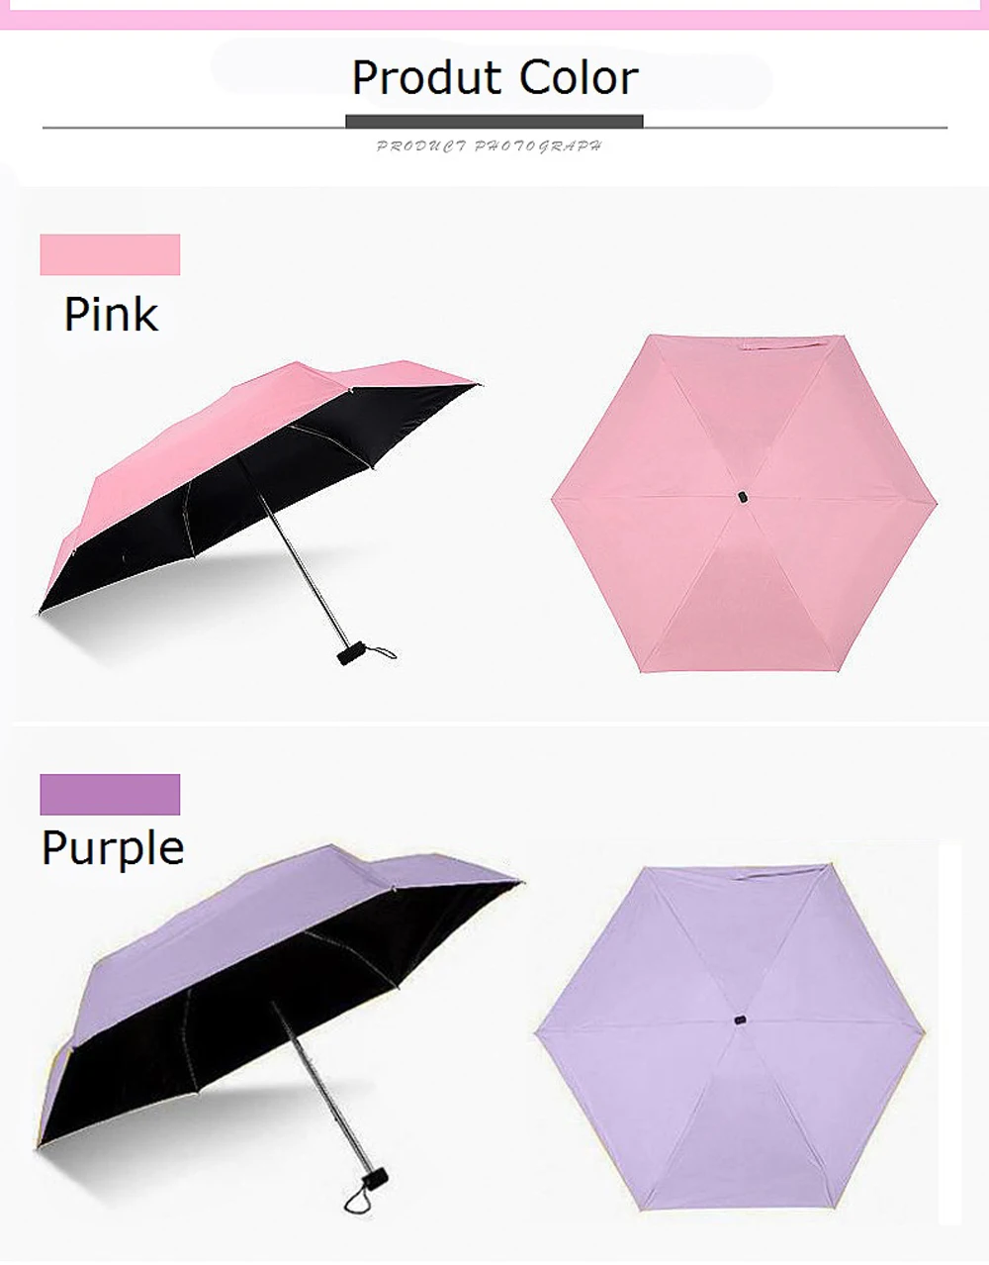Open the pink umbrella side-view image
Image resolution: width=989 pixels, height=1265 pixels.
(259, 512)
